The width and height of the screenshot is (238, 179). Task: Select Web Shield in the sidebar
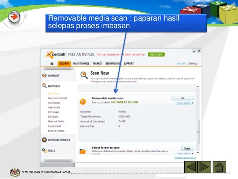point(54,107)
